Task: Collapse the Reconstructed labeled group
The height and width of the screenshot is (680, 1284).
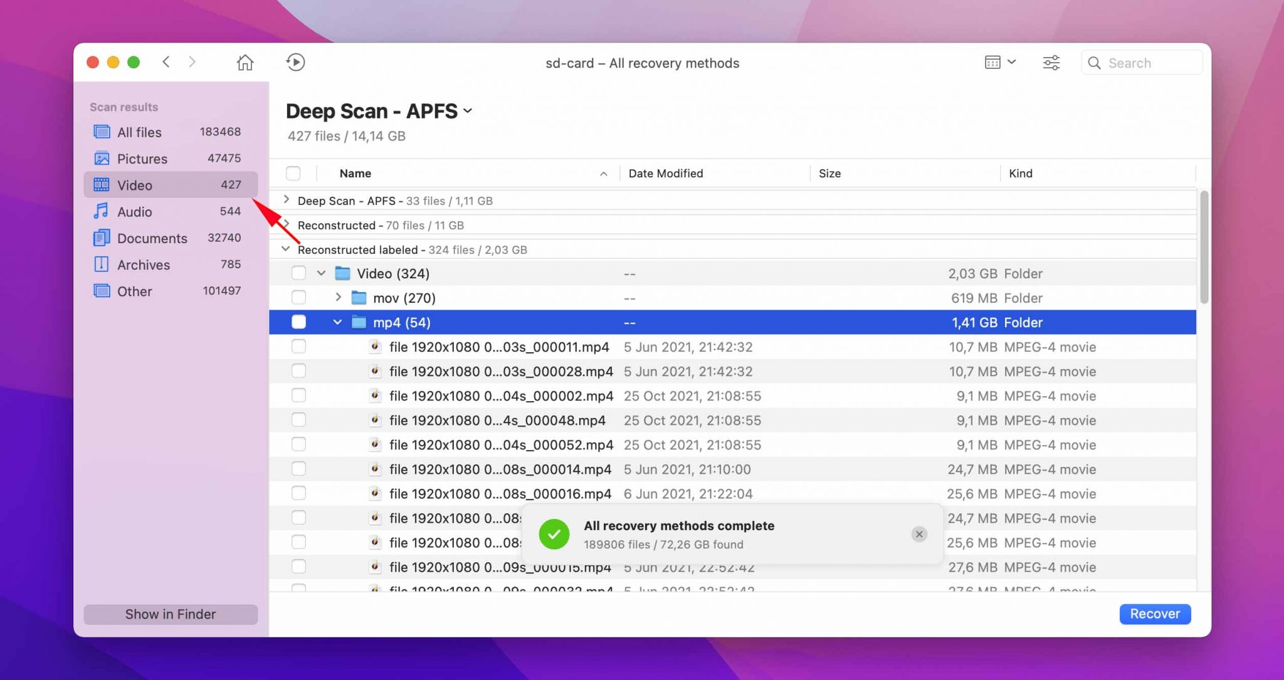Action: (286, 249)
